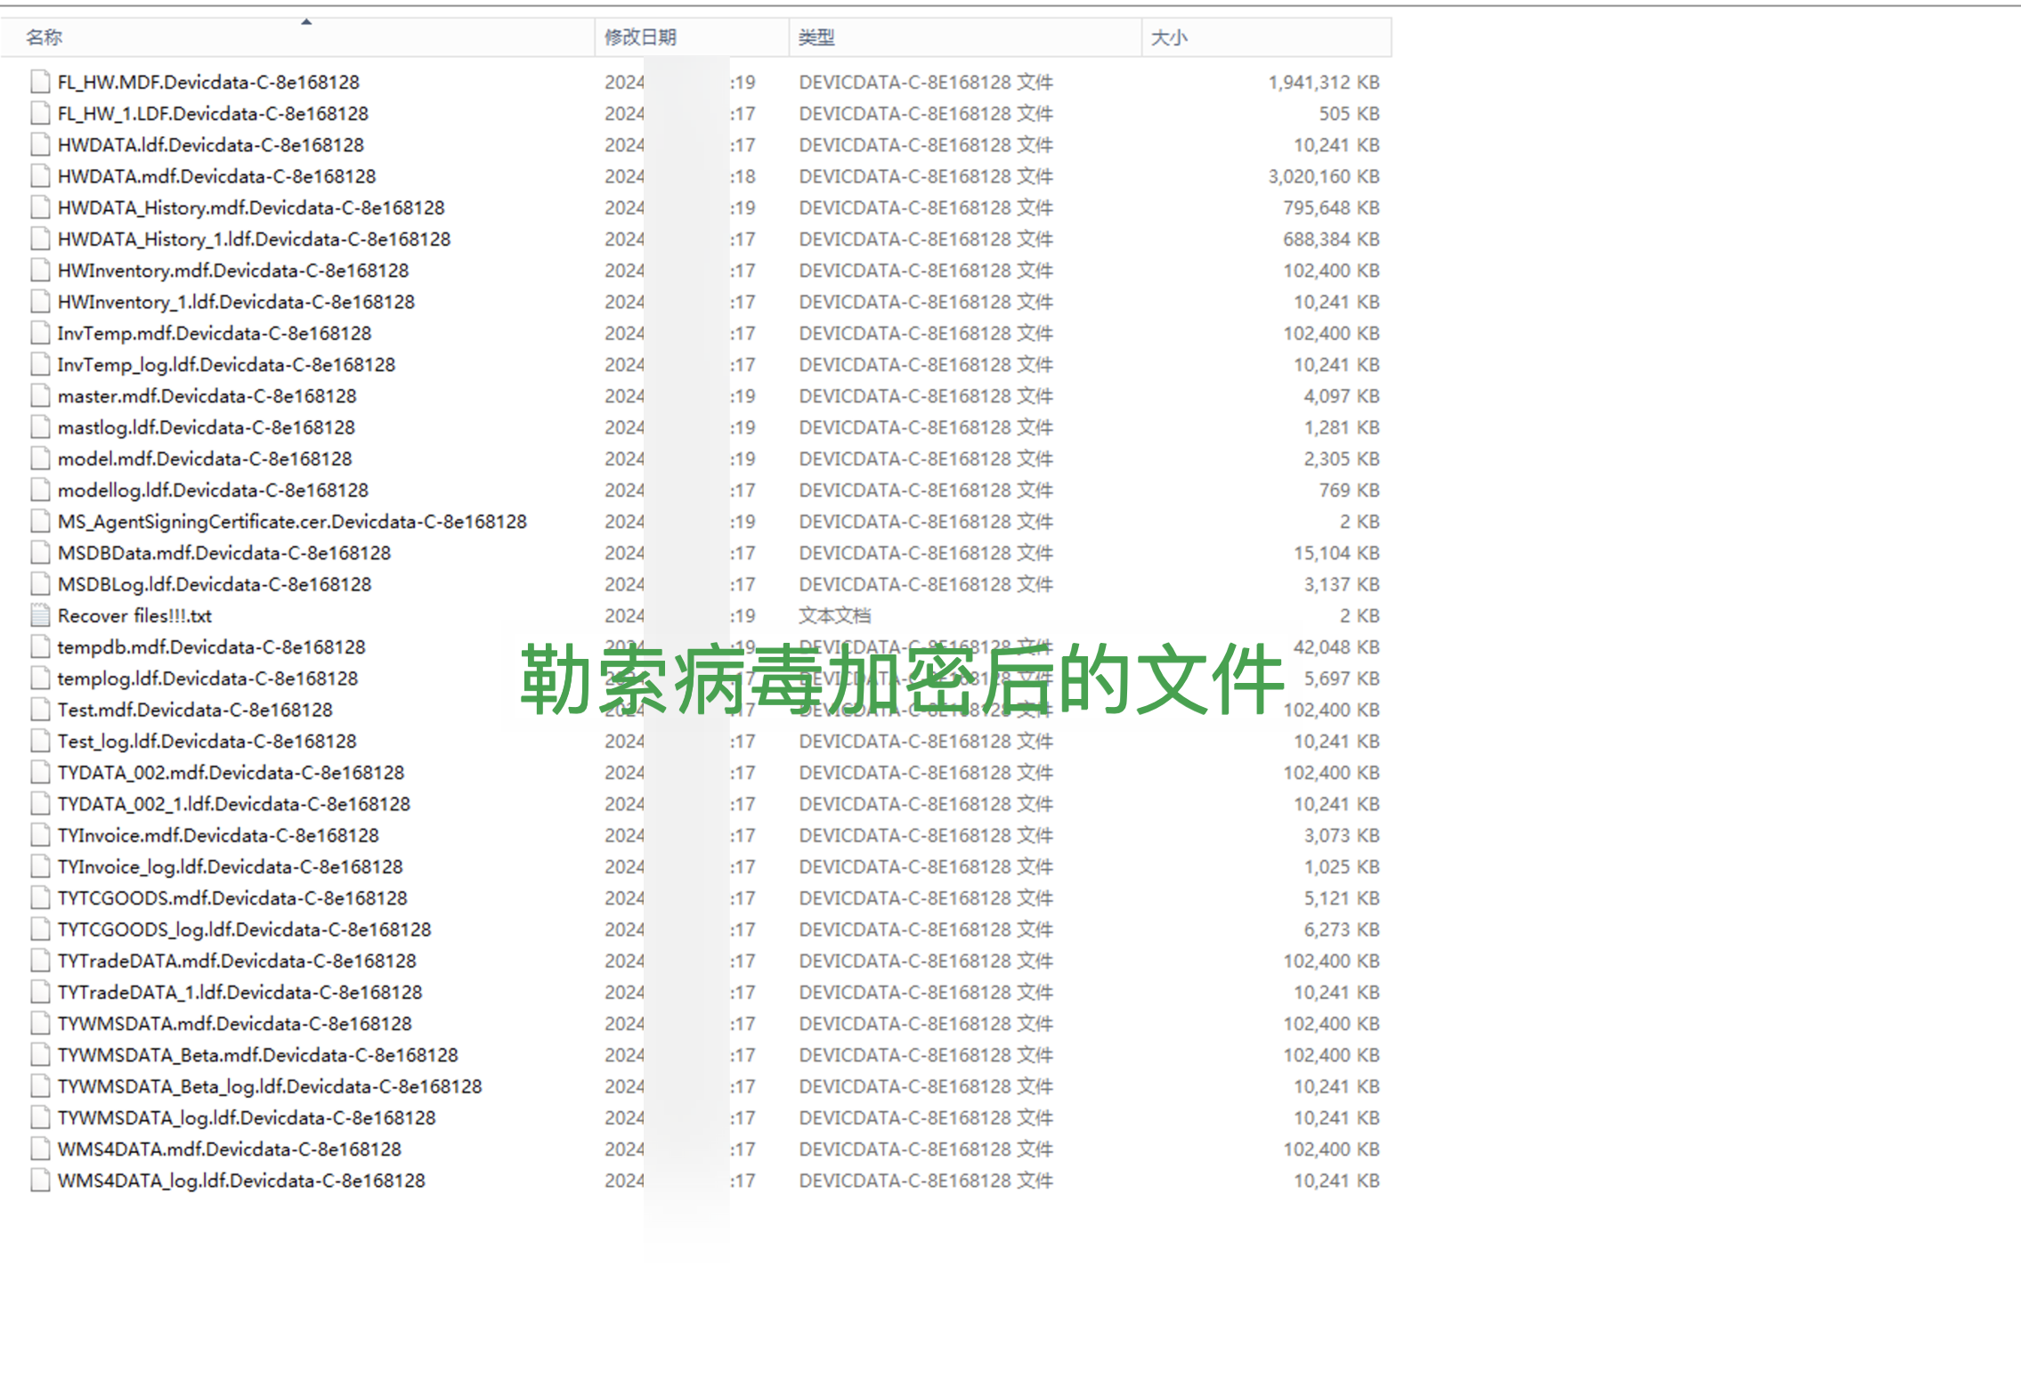Click the MSDBData.mdf.Devicdata-C-8e168128 file icon
This screenshot has height=1389, width=2021.
click(40, 553)
